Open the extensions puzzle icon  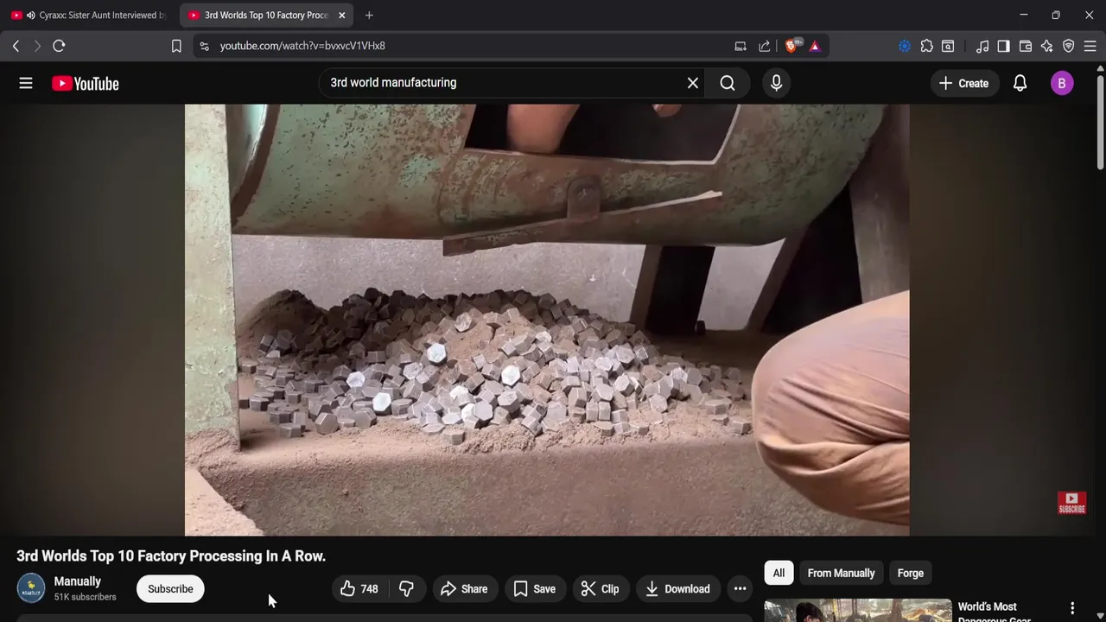[x=926, y=46]
